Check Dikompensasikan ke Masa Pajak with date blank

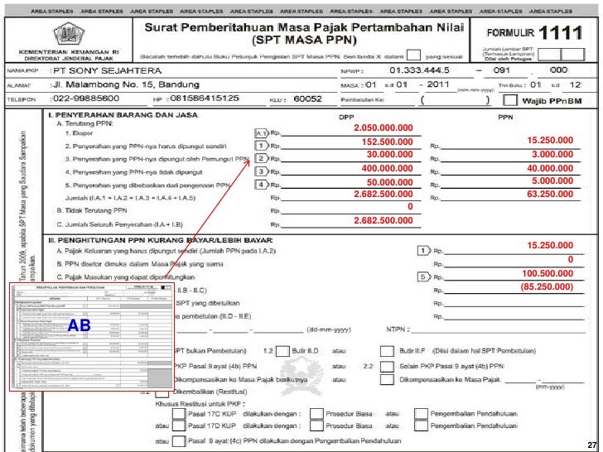(x=387, y=380)
